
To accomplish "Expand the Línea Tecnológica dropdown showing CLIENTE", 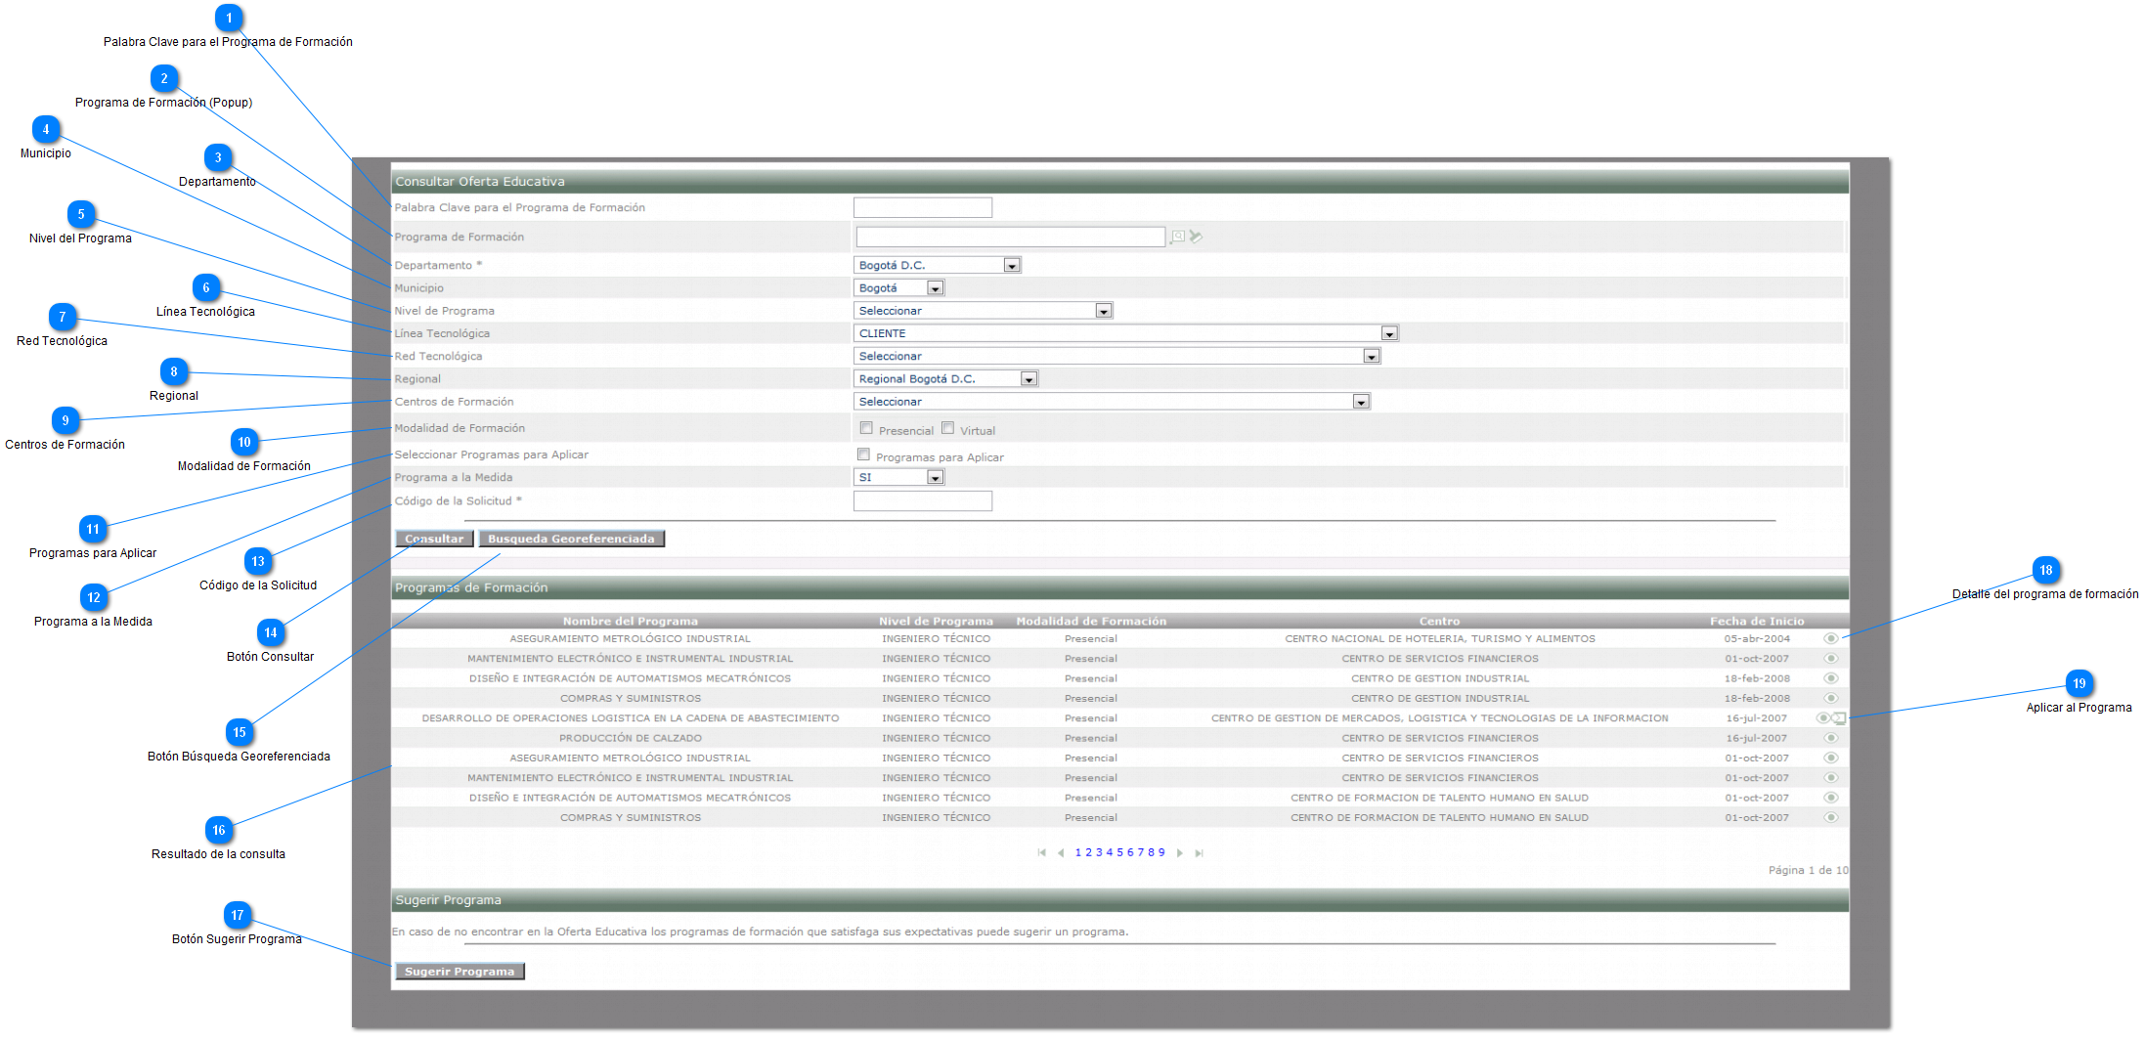I will pyautogui.click(x=1388, y=334).
